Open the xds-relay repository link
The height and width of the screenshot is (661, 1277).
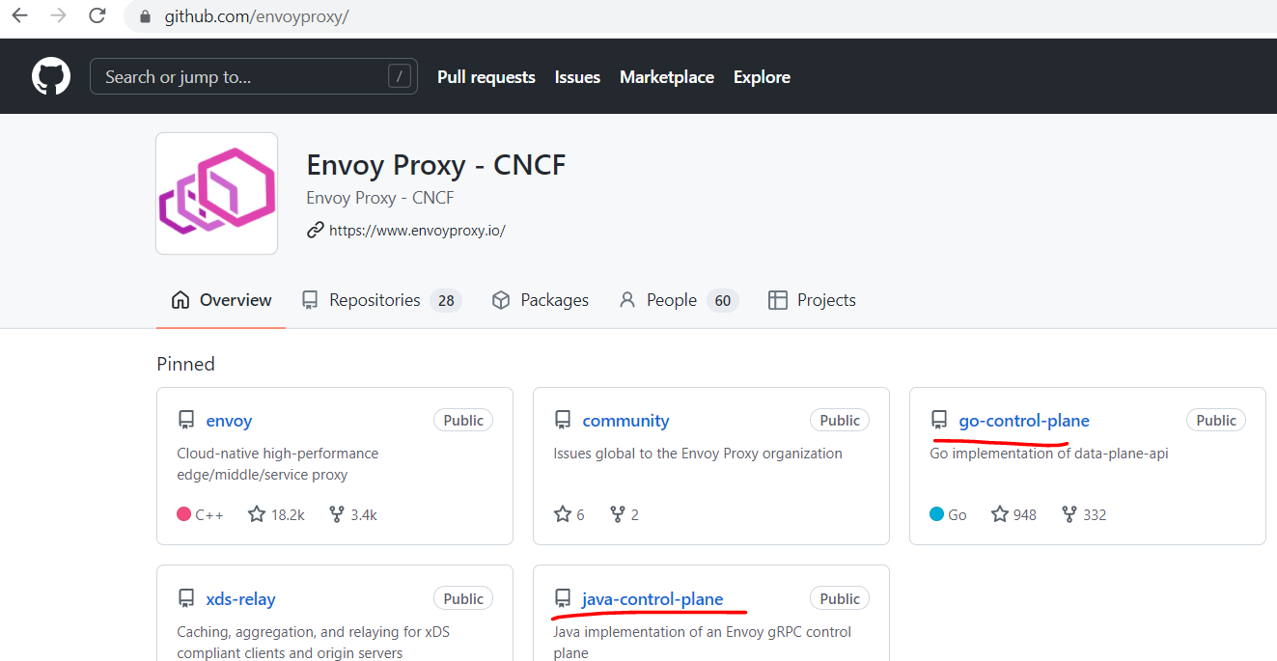coord(240,599)
